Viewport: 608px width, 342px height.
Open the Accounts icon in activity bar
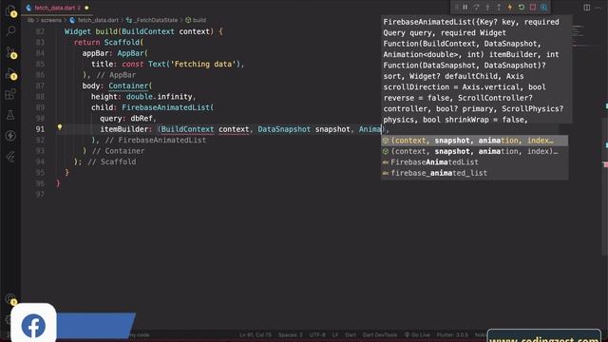coord(10,299)
